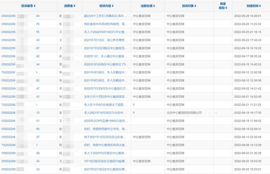This screenshot has width=270, height=174.
Task: Open complaint number CR202208 ending in 27
Action: (20, 137)
